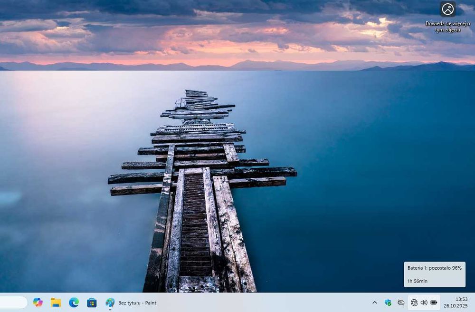Click the taskbar search box
The width and height of the screenshot is (475, 312).
point(13,302)
